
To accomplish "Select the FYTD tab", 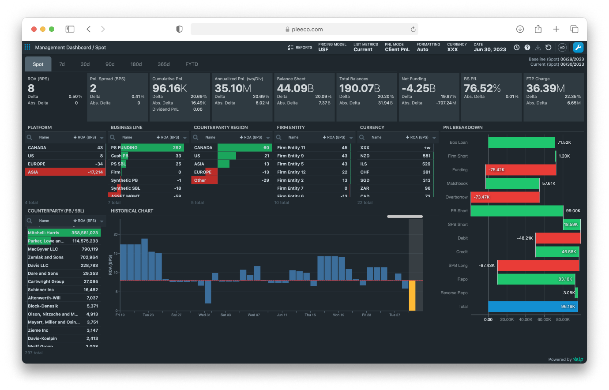I will tap(192, 64).
